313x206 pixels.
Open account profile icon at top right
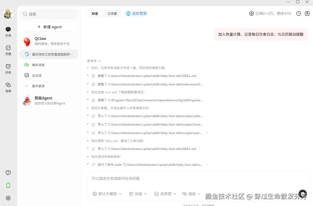click(x=307, y=13)
